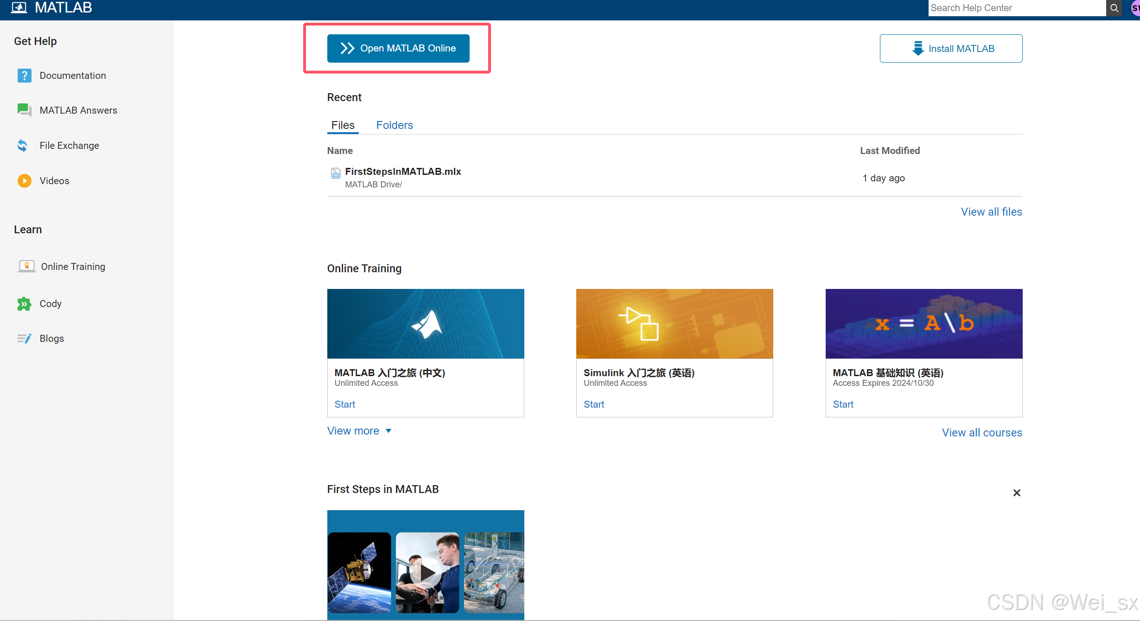This screenshot has height=621, width=1140.
Task: Open FirstStepsInMATLAB.mlx recent file
Action: pos(403,172)
